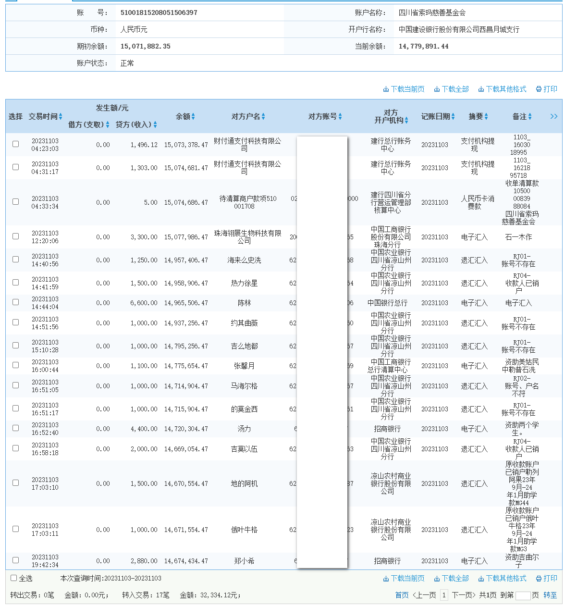
Task: Click bottom 打印 print link
Action: 547,578
